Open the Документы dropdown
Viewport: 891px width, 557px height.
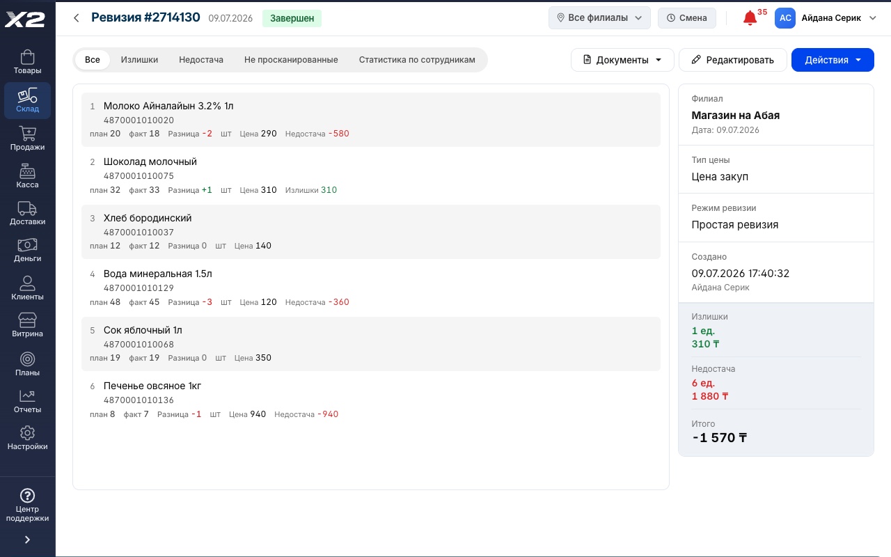click(x=622, y=60)
